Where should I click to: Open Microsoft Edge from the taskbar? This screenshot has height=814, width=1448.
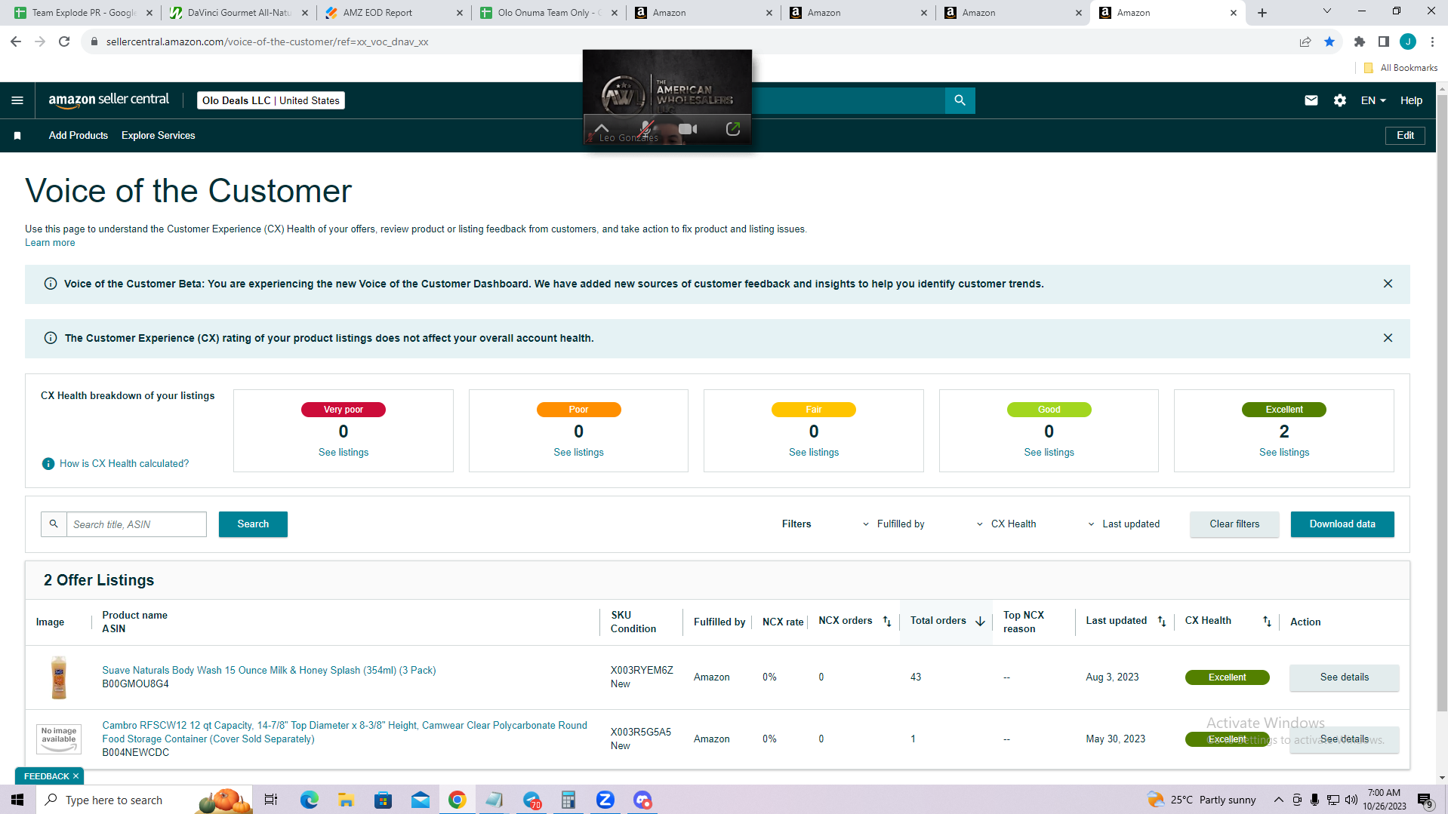(x=309, y=800)
